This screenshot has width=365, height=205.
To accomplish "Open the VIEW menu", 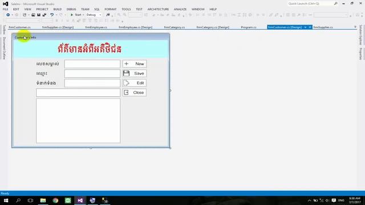I will point(28,9).
